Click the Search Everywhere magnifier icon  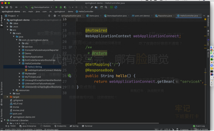[x=106, y=7]
